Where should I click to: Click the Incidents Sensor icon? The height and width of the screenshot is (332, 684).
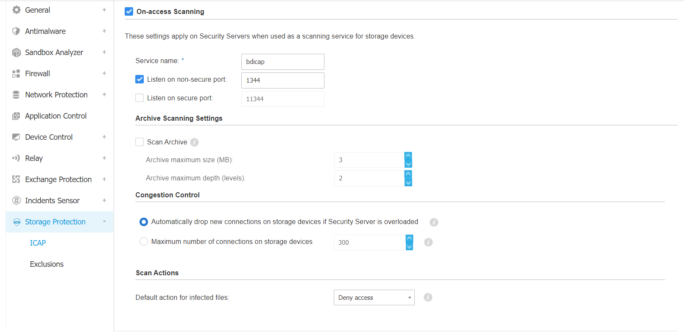coord(16,201)
